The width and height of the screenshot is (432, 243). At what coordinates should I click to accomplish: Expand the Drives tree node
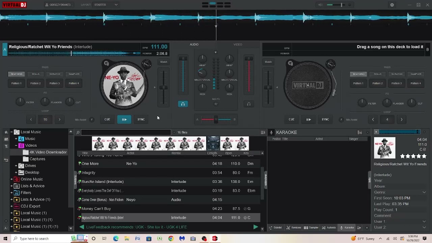pyautogui.click(x=16, y=166)
